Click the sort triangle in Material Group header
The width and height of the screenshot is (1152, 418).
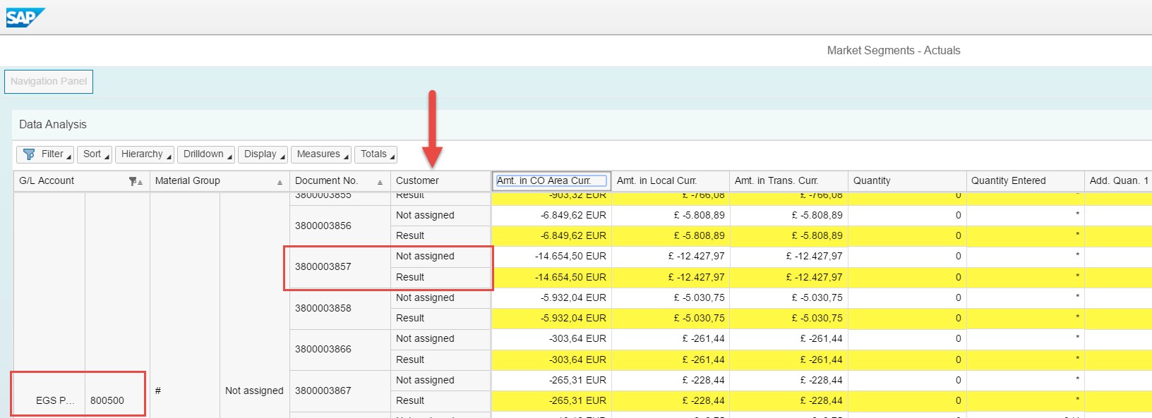[x=280, y=183]
